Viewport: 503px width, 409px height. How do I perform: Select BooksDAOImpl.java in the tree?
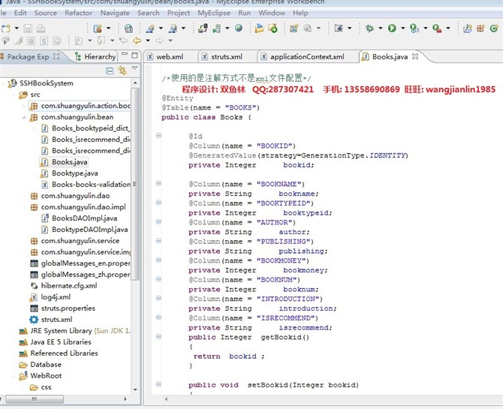(84, 218)
